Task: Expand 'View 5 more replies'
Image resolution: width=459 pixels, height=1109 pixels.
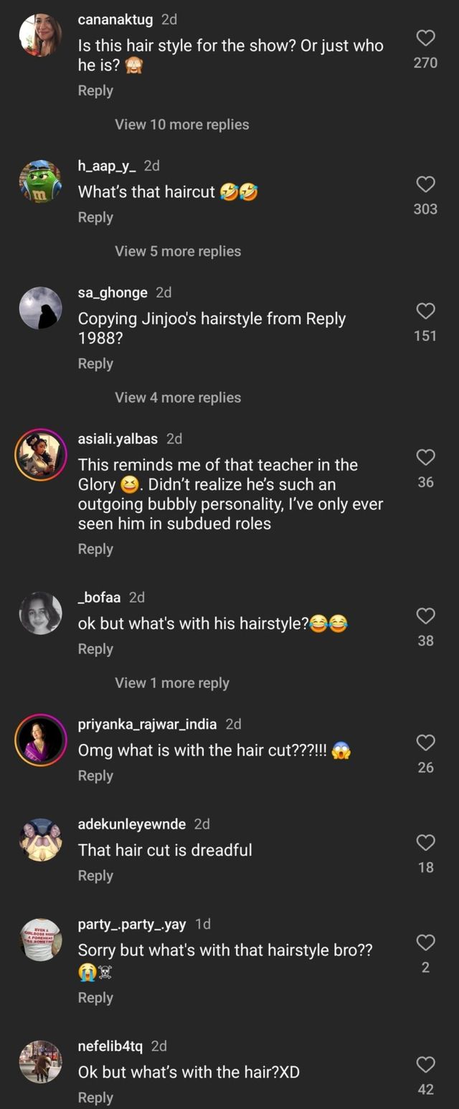Action: coord(177,251)
